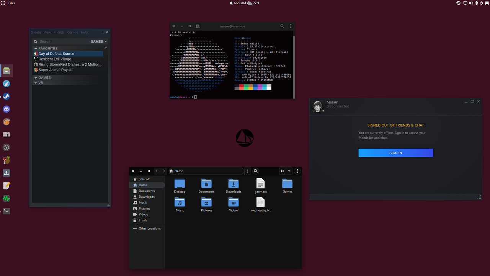The image size is (490, 276).
Task: Open Files from the dock
Action: [x=6, y=71]
